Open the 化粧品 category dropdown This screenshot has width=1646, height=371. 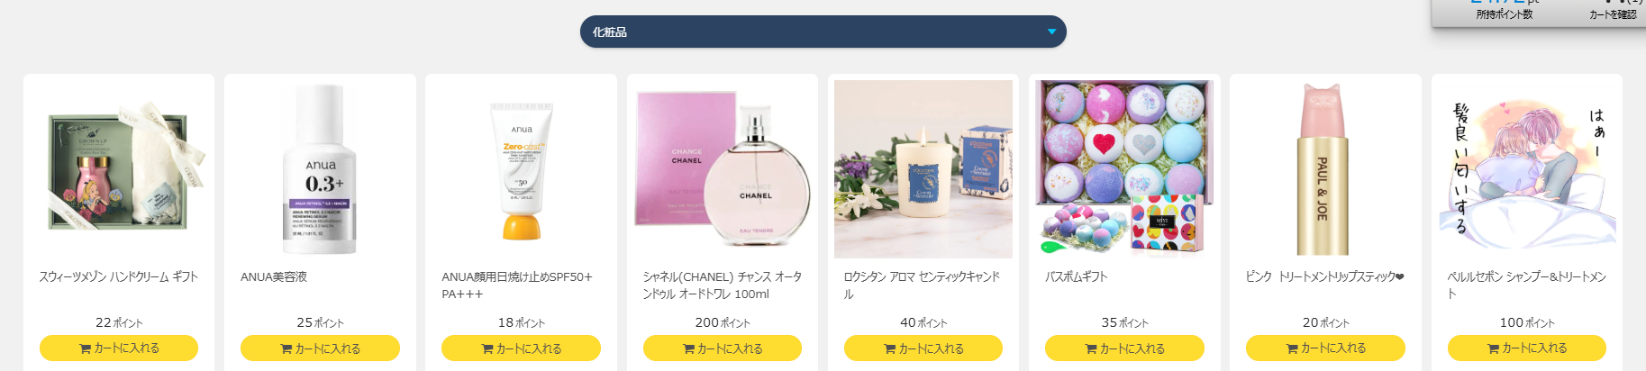tap(823, 32)
